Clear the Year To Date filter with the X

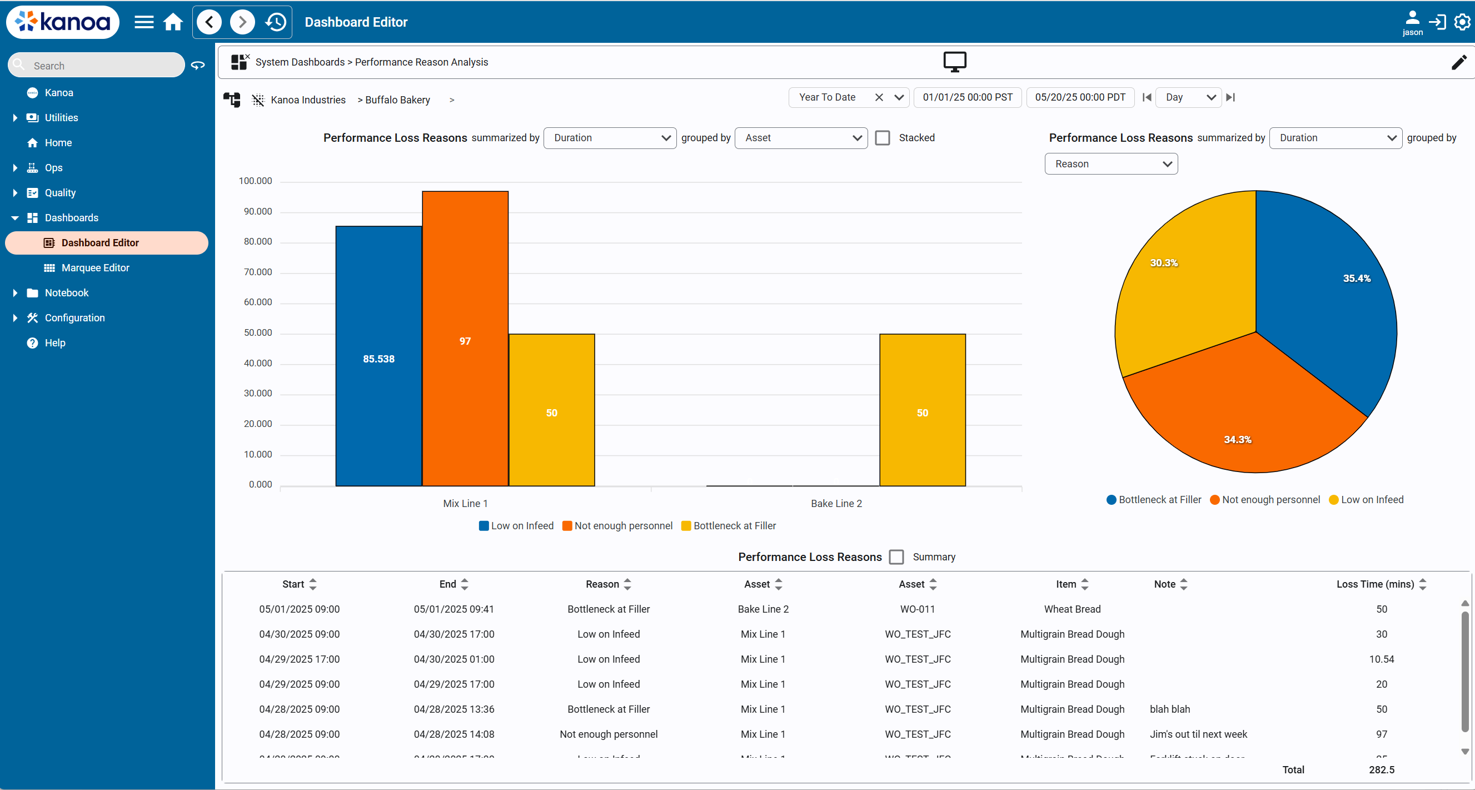[x=880, y=97]
